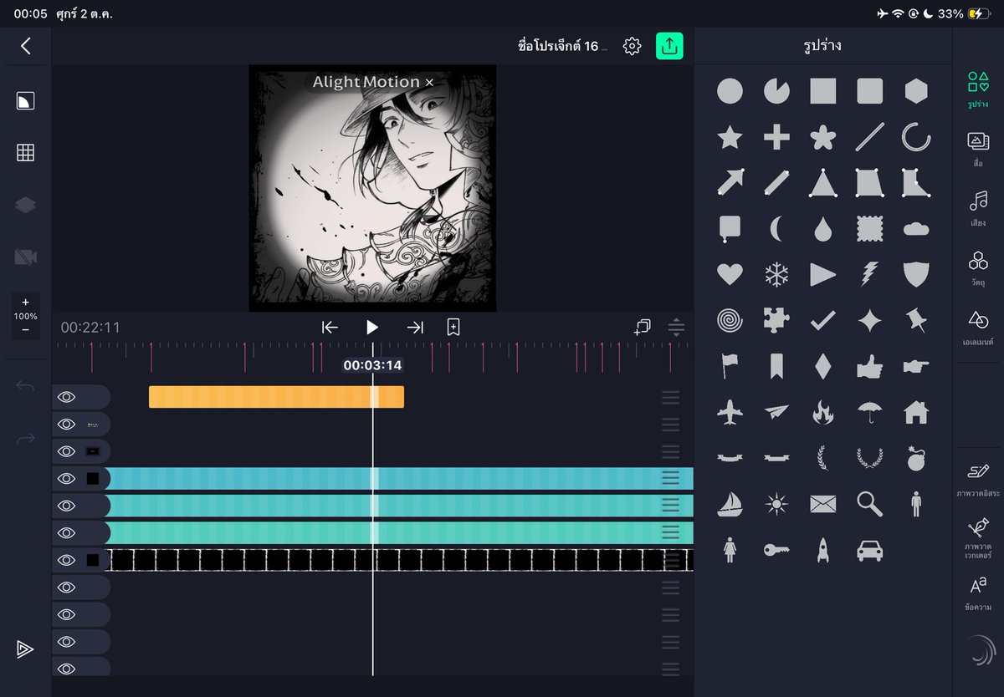1004x697 pixels.
Task: Add a bookmark at the playhead
Action: click(x=453, y=328)
